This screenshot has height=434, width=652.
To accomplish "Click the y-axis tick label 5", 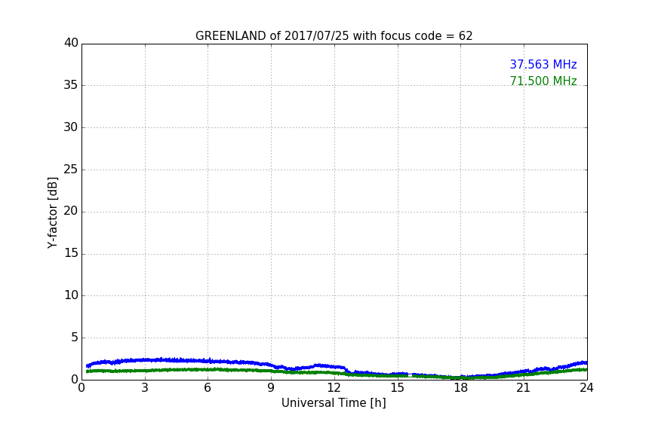I will click(x=75, y=338).
